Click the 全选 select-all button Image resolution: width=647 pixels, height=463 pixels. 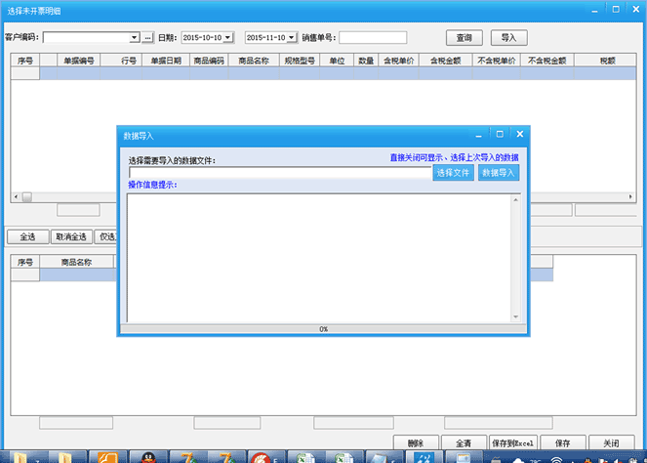[x=28, y=236]
